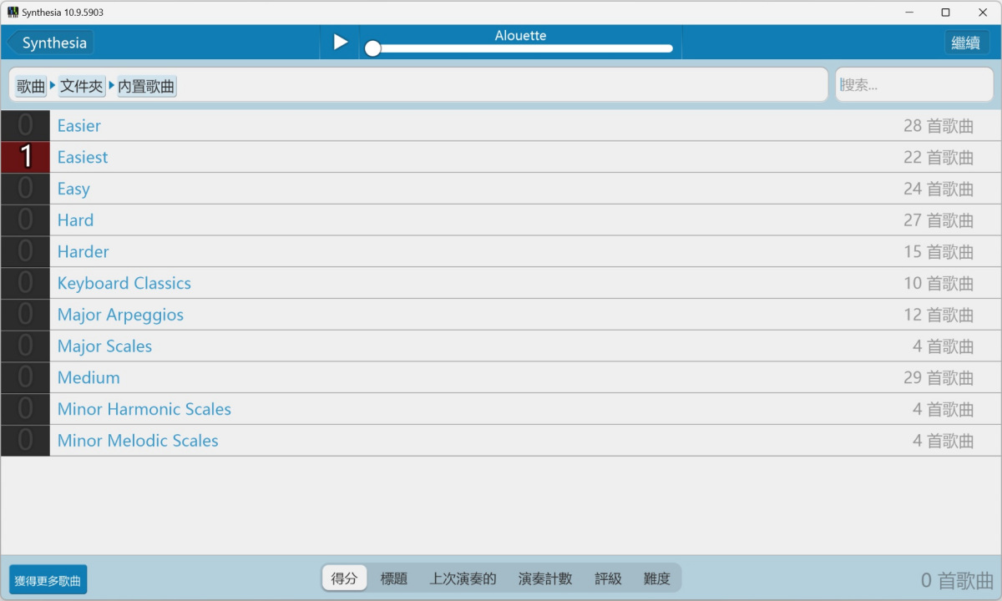
Task: Click the 獲得更多歌曲 button
Action: pos(48,580)
